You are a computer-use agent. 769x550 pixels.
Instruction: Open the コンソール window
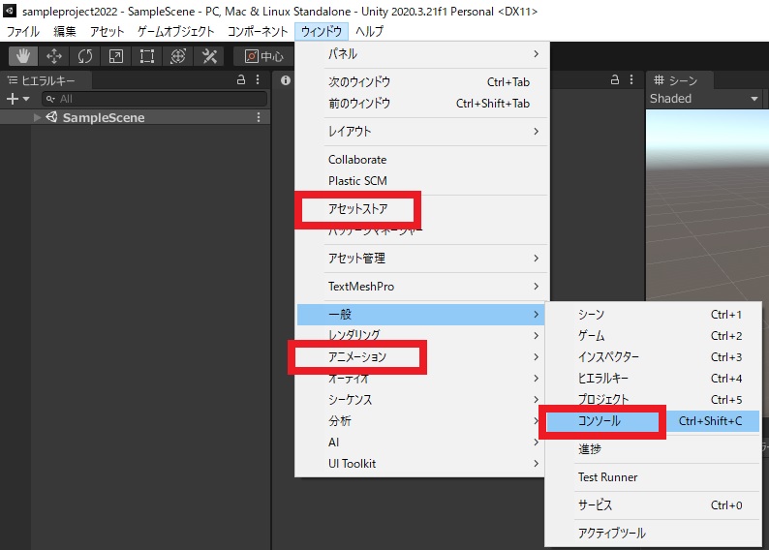(x=653, y=421)
